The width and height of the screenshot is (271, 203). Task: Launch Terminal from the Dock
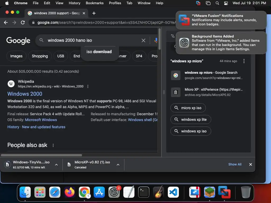[x=144, y=192]
